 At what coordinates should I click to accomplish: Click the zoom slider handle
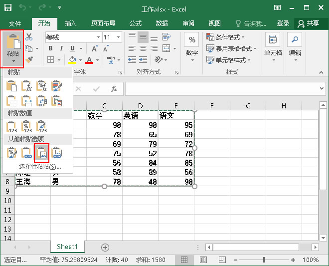pos(264,260)
